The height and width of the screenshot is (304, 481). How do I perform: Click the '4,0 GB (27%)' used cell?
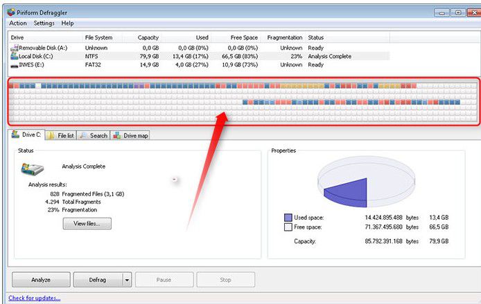(192, 65)
